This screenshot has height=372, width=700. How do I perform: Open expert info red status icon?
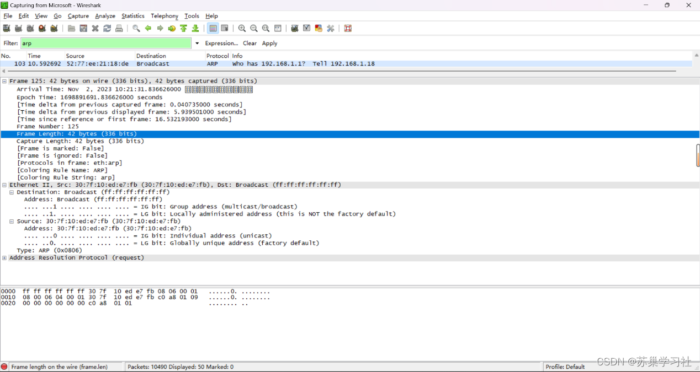[x=4, y=366]
